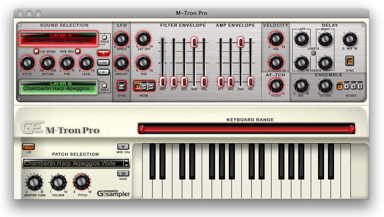Viewport: 384px width, 217px height.
Task: Select the layer B button
Action: click(x=103, y=72)
